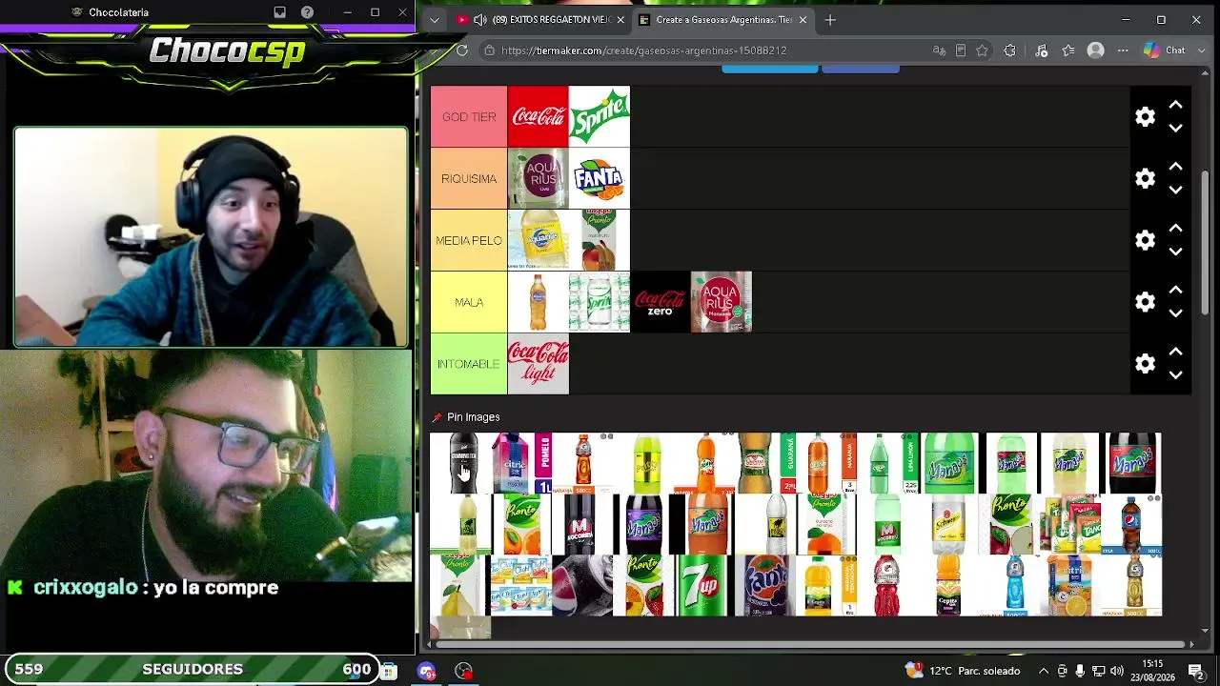Open the browser tab search dropdown
The image size is (1220, 686).
(435, 20)
